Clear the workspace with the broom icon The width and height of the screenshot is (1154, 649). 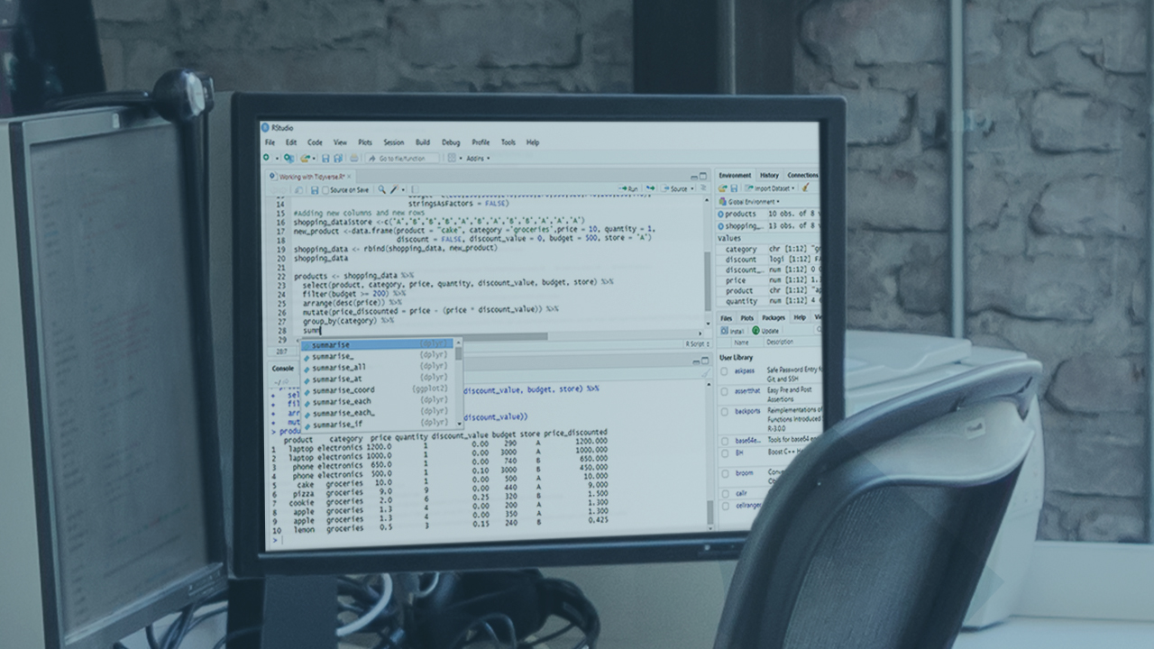[806, 187]
